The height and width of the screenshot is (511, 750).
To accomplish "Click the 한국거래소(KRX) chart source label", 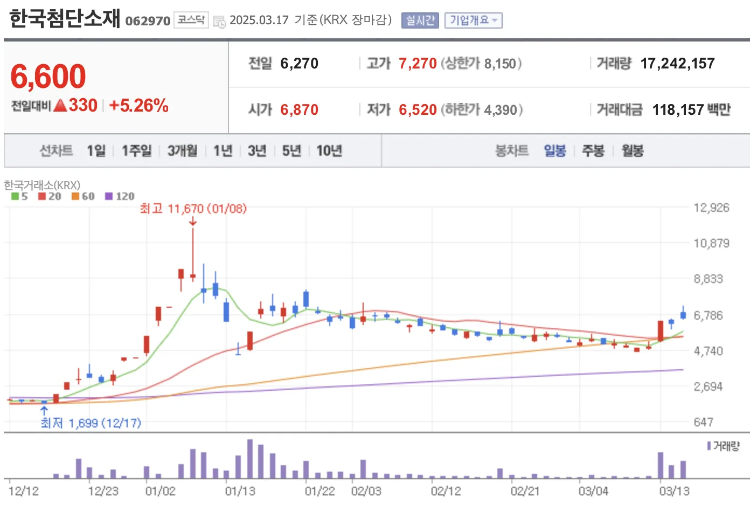I will click(42, 185).
